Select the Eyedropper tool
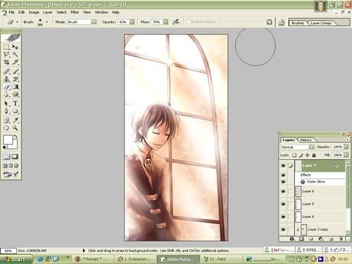Viewport: 352px width, 264px height. pos(15,120)
